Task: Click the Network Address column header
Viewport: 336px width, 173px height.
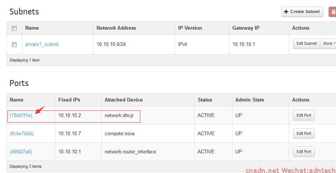Action: pyautogui.click(x=116, y=28)
